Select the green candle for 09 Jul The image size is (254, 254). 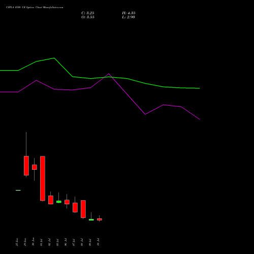pos(91,219)
